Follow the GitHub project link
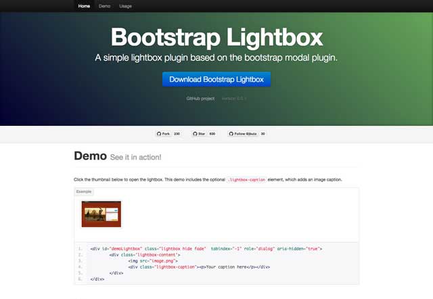The width and height of the screenshot is (433, 299). click(200, 98)
